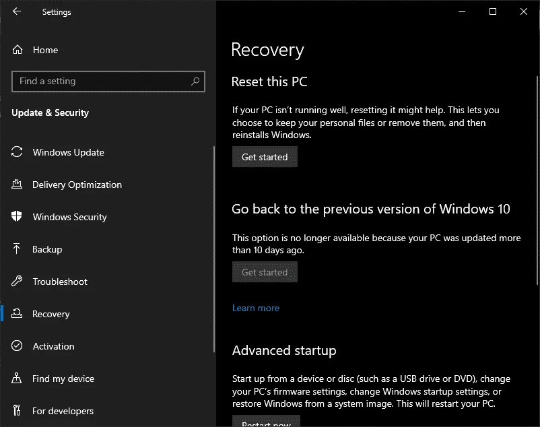Maximize the Settings window

(493, 11)
